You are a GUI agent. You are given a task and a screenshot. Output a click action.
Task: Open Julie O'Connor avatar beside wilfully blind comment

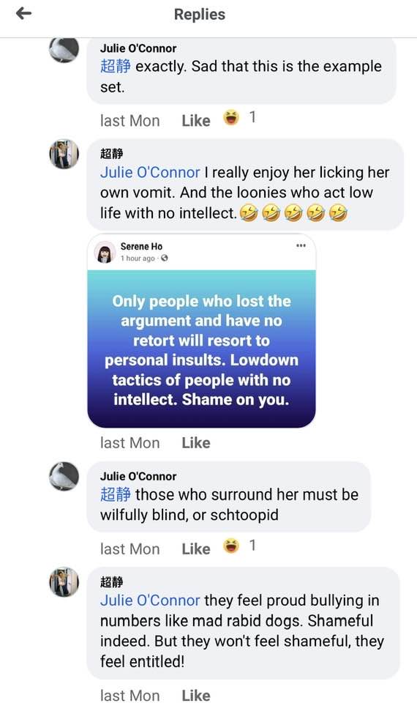64,476
